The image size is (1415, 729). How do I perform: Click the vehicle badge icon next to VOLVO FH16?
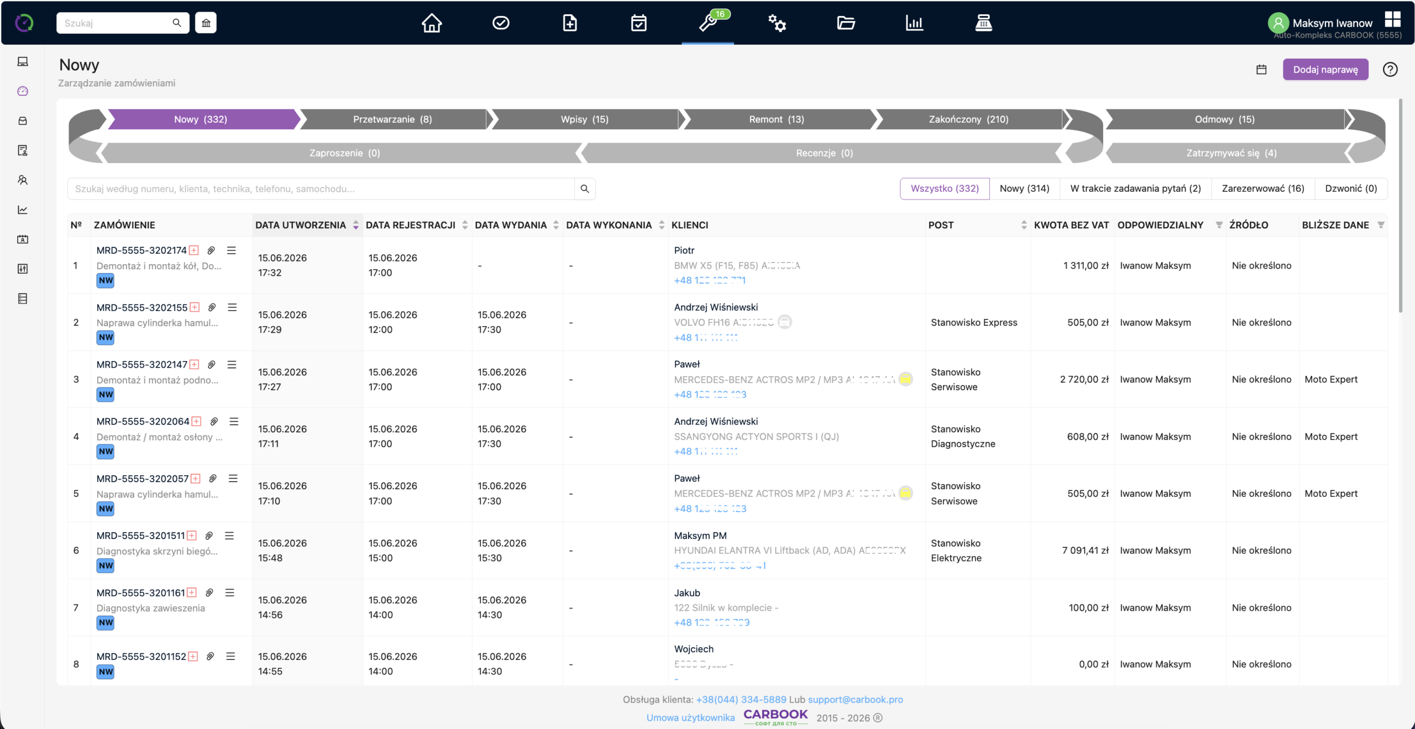point(785,322)
